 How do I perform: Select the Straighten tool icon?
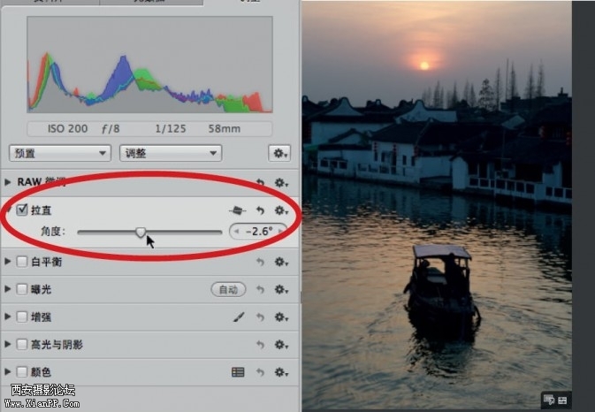click(x=237, y=210)
